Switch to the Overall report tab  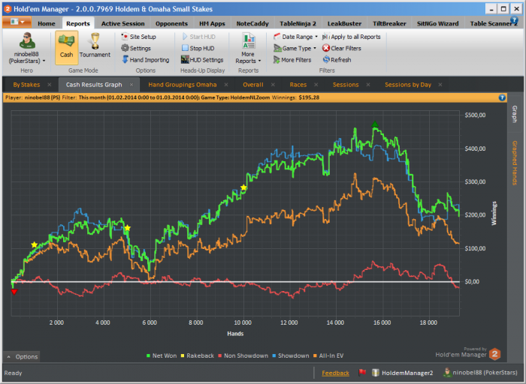[x=253, y=85]
